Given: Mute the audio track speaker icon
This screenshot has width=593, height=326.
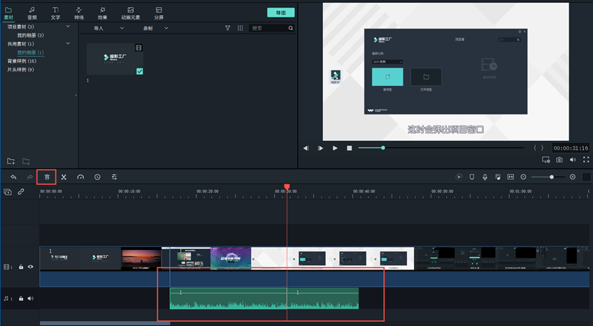Looking at the screenshot, I should click(x=30, y=299).
